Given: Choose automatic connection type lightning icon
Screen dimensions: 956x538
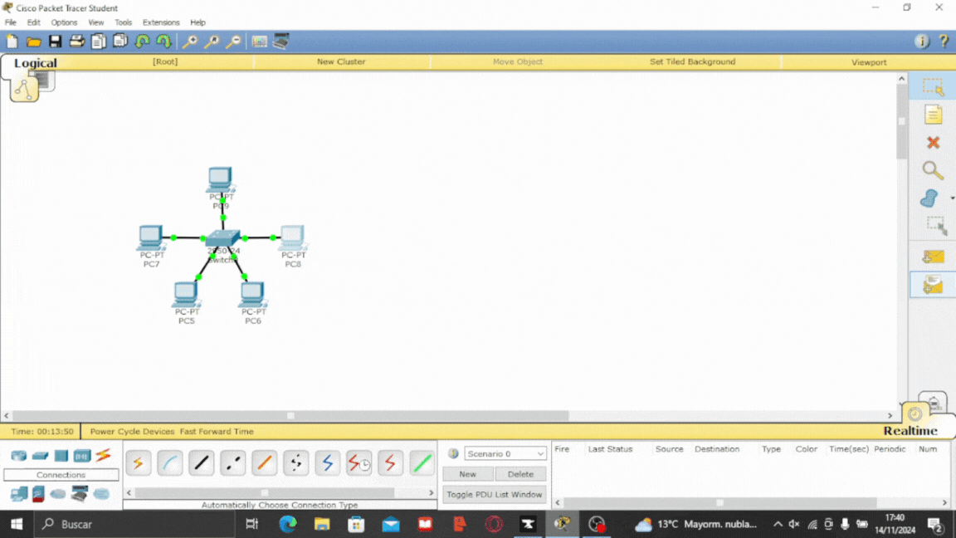Looking at the screenshot, I should (x=139, y=463).
